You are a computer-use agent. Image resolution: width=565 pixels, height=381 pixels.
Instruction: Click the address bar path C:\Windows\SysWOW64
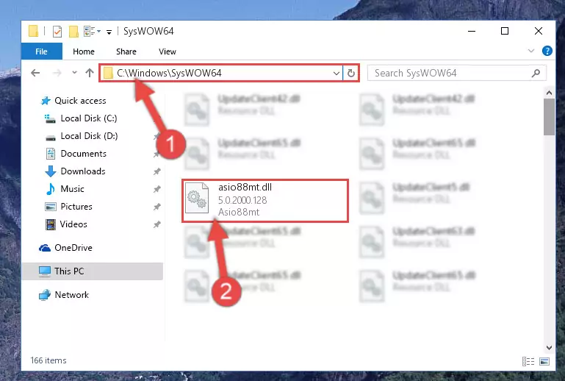coord(169,74)
